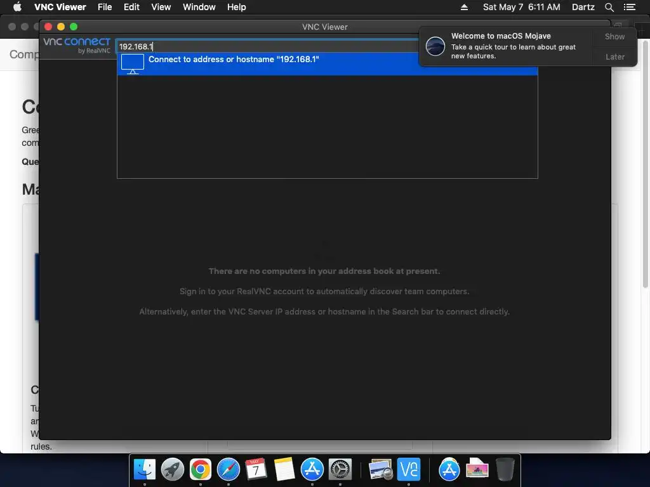Screen dimensions: 650x487
Task: Open the Edit menu
Action: (x=131, y=7)
